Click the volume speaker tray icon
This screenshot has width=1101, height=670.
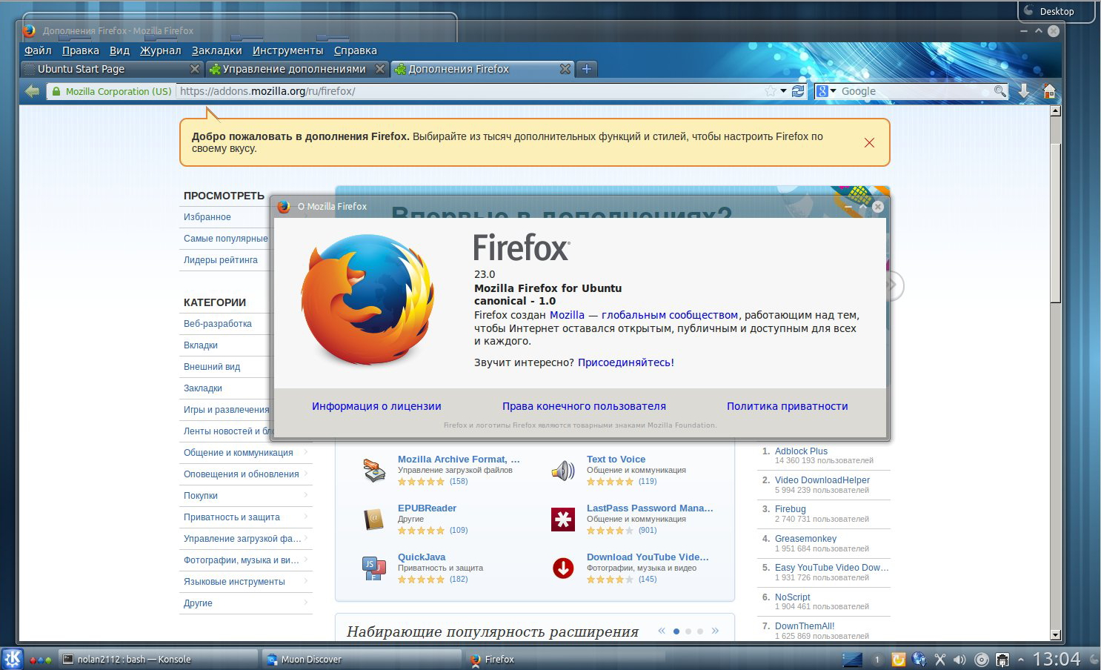click(x=959, y=659)
